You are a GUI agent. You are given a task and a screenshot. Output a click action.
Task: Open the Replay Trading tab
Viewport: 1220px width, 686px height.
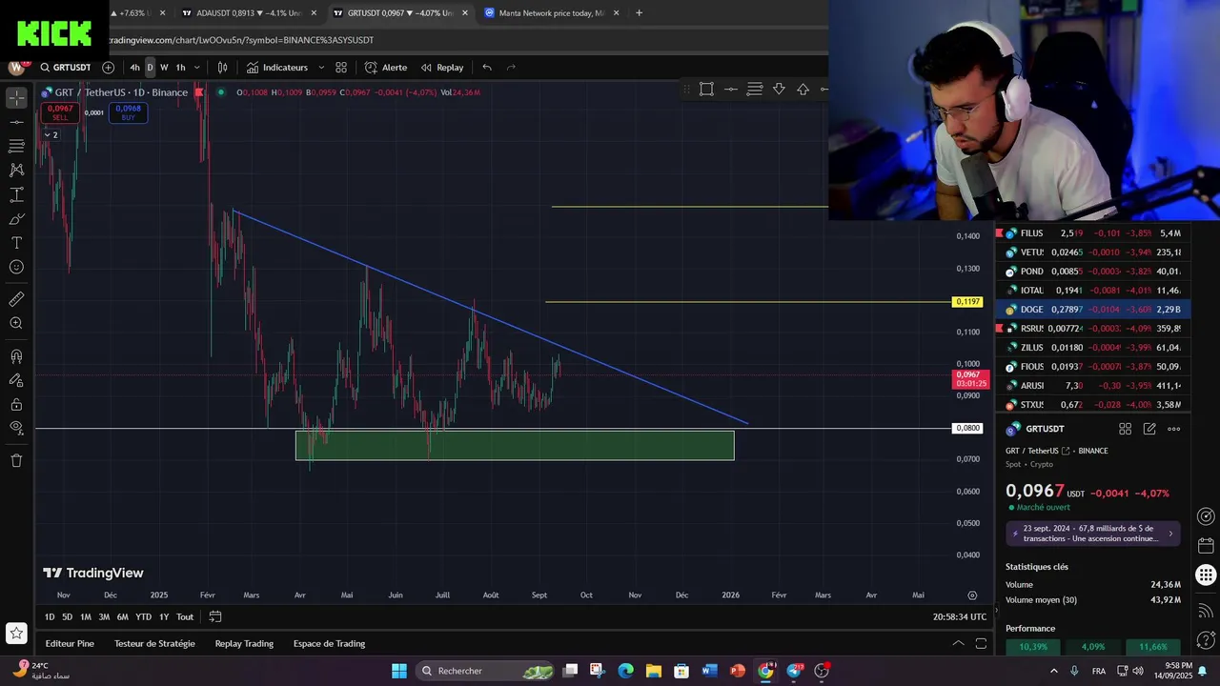[x=244, y=644]
